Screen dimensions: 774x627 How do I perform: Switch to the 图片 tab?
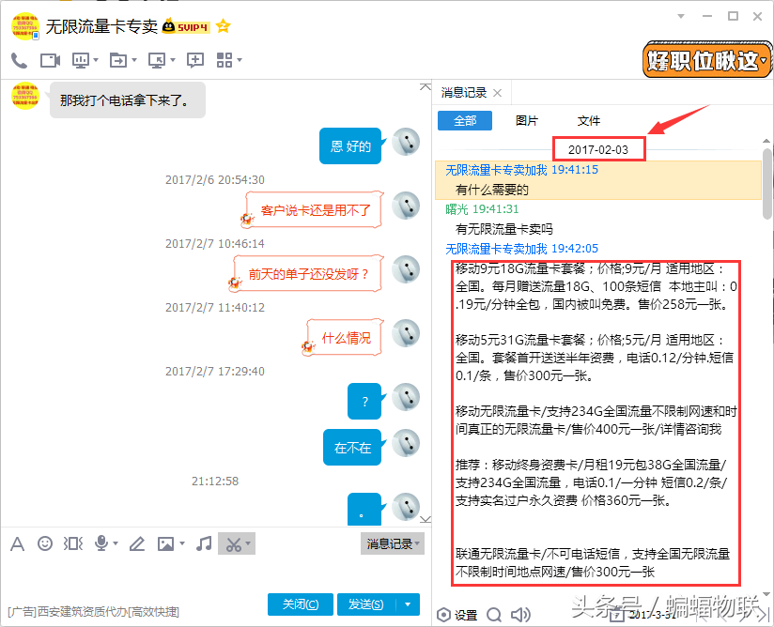click(527, 120)
